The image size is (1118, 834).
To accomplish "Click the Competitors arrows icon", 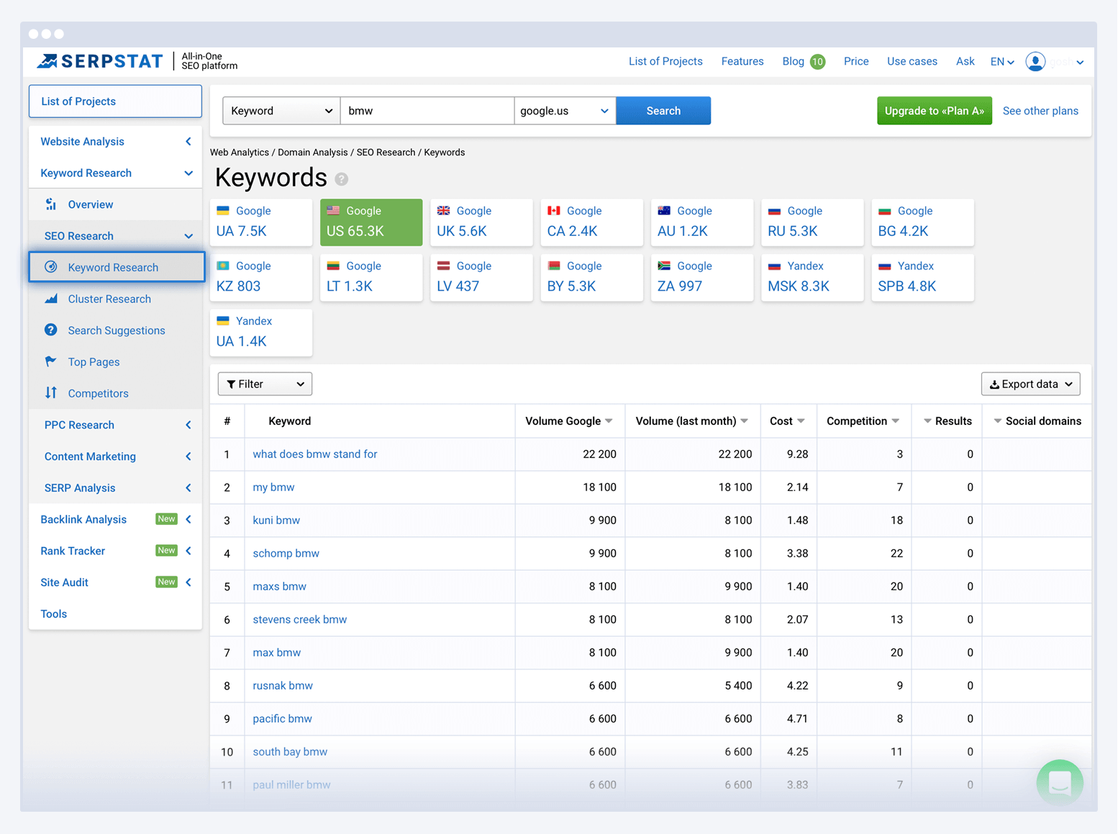I will 51,393.
